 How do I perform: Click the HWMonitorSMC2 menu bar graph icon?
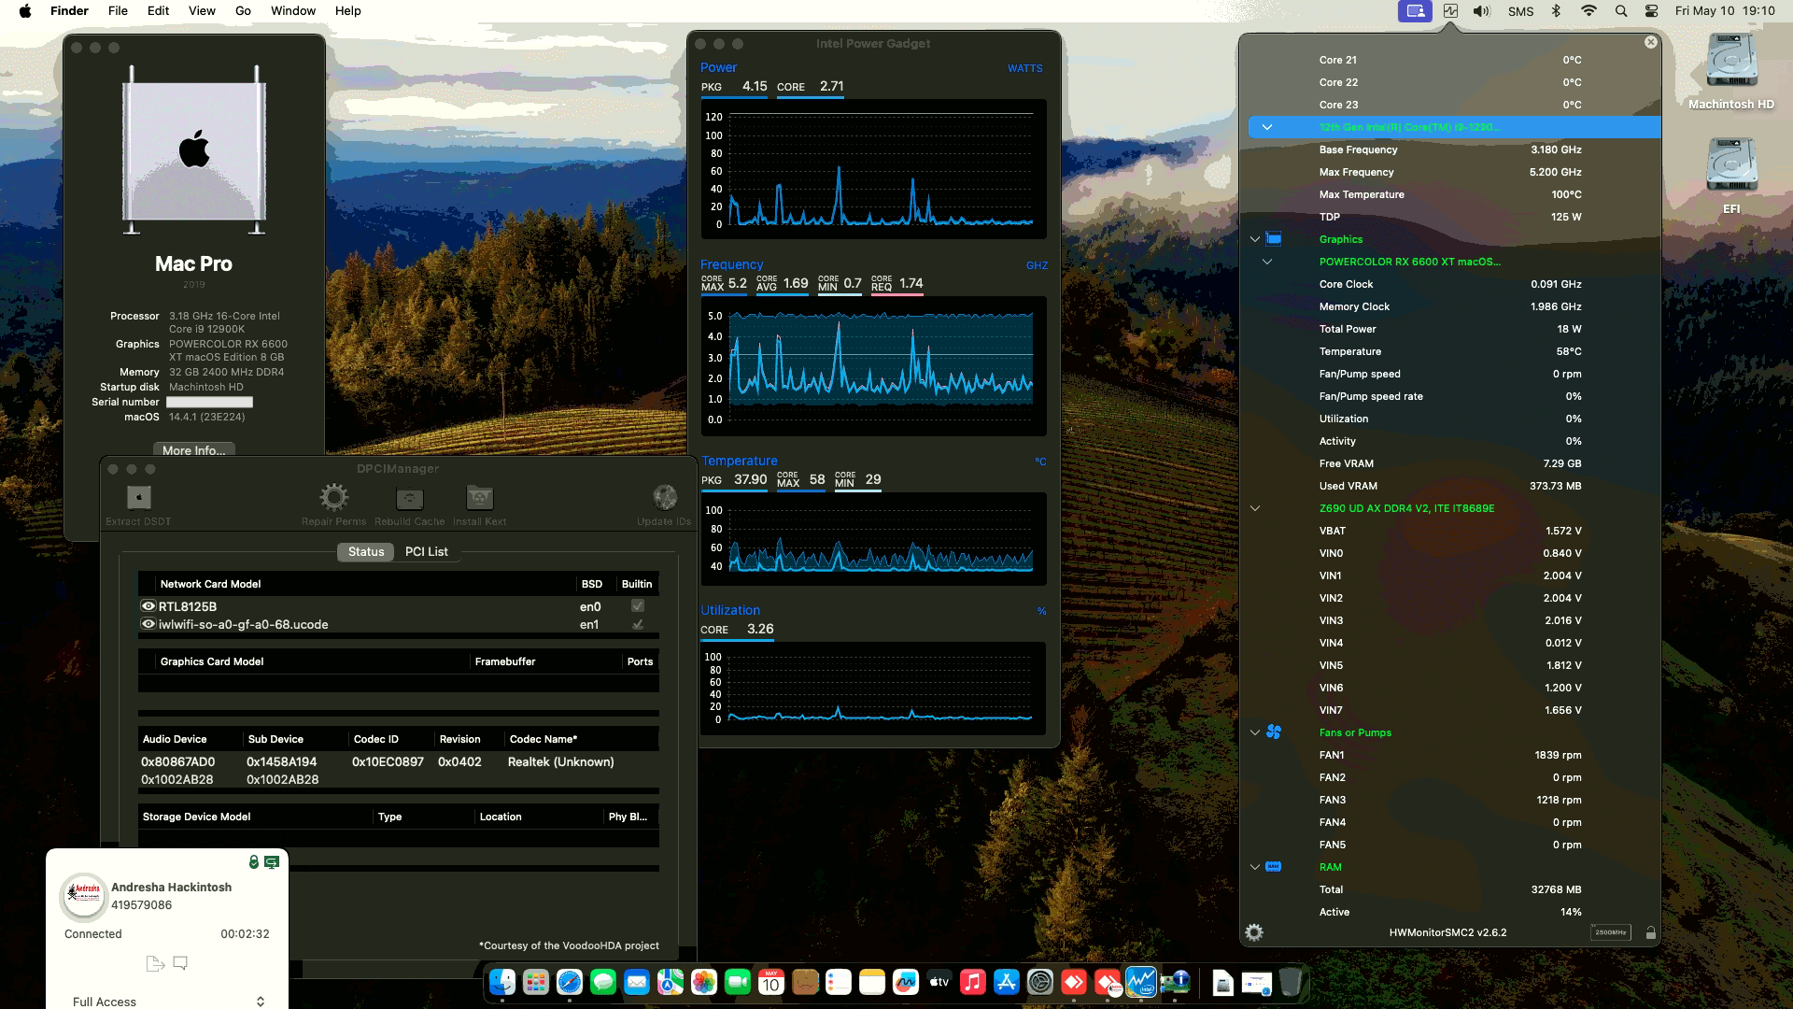pyautogui.click(x=1450, y=11)
